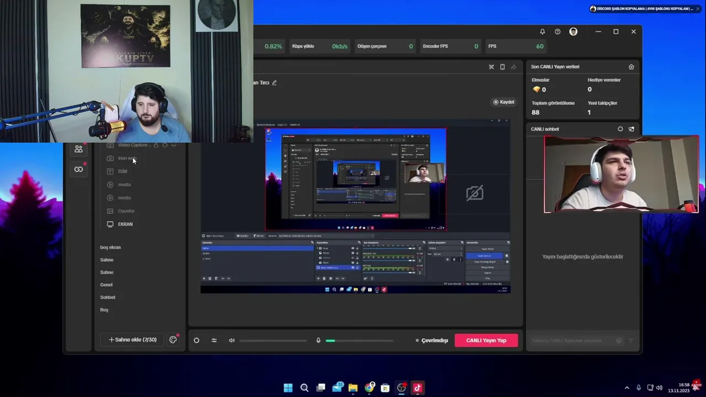Open the help question mark icon
706x397 pixels.
tap(558, 31)
